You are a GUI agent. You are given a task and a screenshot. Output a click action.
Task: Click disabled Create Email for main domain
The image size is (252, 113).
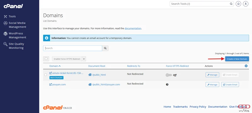[x=230, y=75]
